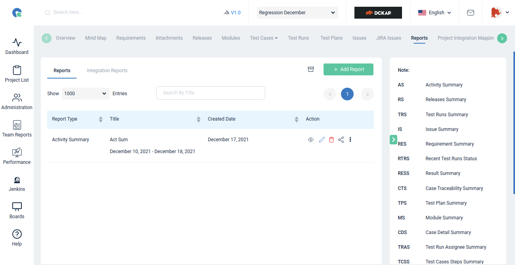Go to Administration in the sidebar

pos(17,102)
